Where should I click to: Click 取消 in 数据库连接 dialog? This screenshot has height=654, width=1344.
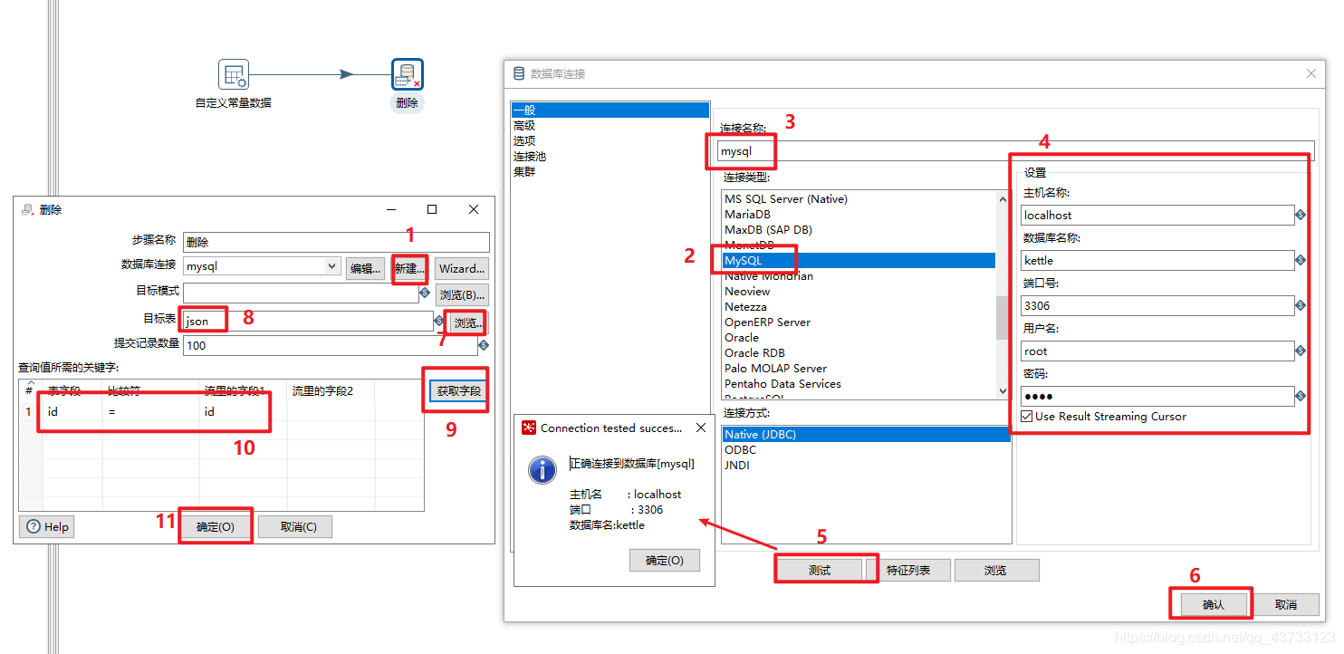pyautogui.click(x=1285, y=604)
